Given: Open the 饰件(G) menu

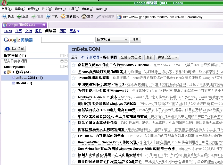Looking at the screenshot, I should click(60, 9).
